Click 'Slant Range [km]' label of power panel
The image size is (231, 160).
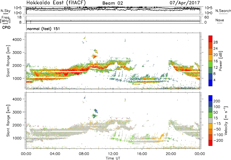[8, 61]
